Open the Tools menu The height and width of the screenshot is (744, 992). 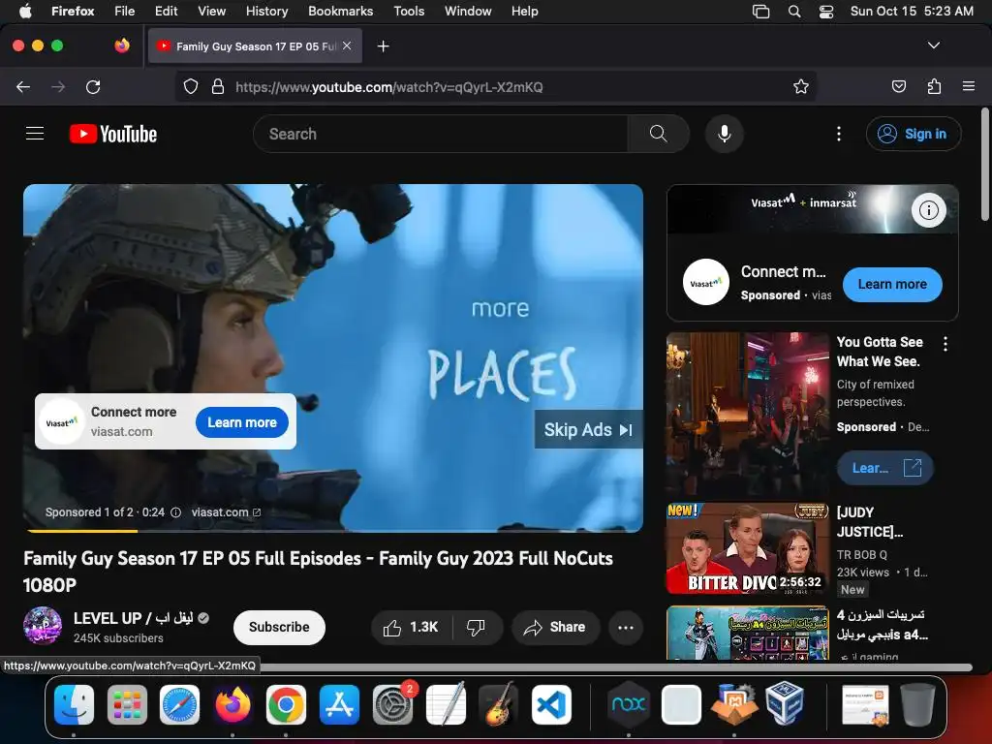[x=409, y=11]
